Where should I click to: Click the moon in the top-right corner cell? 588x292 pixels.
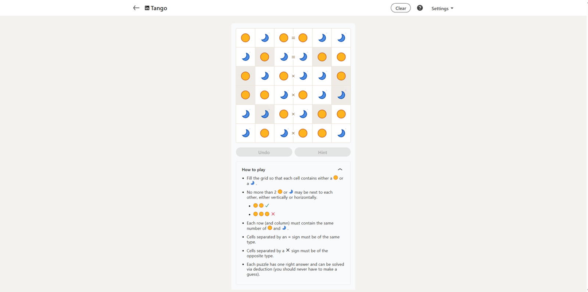coord(341,38)
